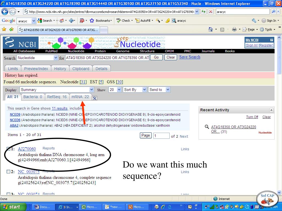Go to the Next results page
The image size is (282, 211).
point(184,136)
